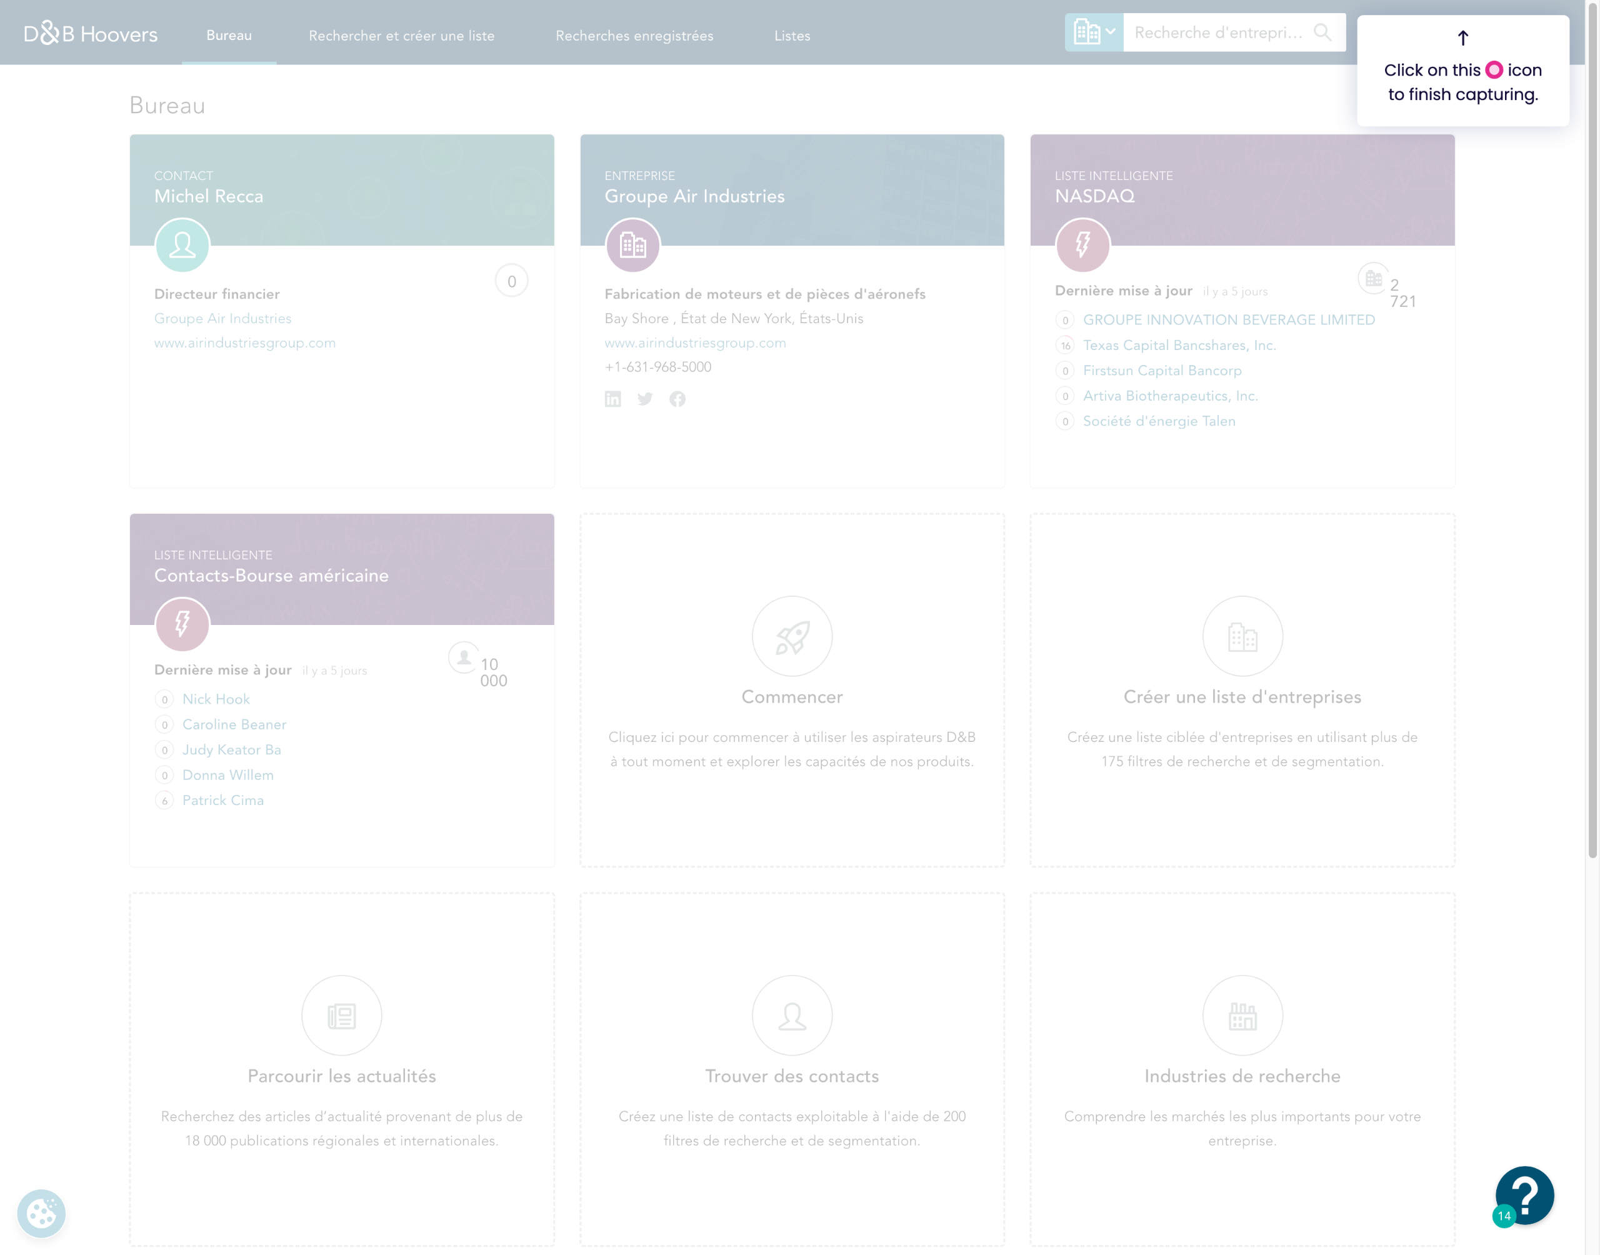This screenshot has width=1600, height=1255.
Task: Open the Listes tab
Action: point(792,35)
